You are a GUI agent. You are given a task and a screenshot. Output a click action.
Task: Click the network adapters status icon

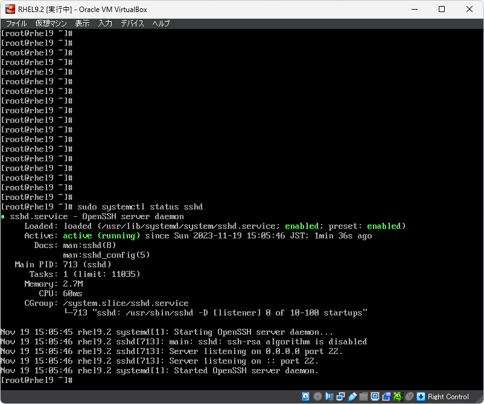340,396
